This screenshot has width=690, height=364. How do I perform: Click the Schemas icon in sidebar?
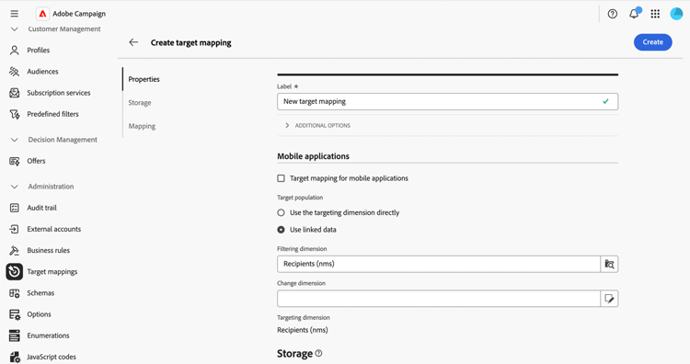pyautogui.click(x=15, y=293)
